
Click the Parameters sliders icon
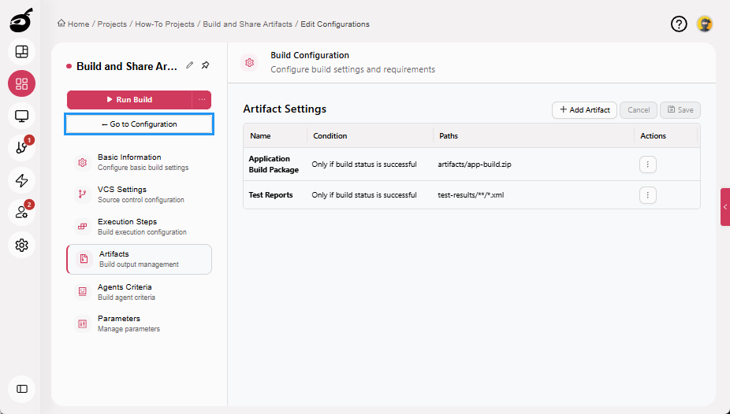pyautogui.click(x=83, y=323)
